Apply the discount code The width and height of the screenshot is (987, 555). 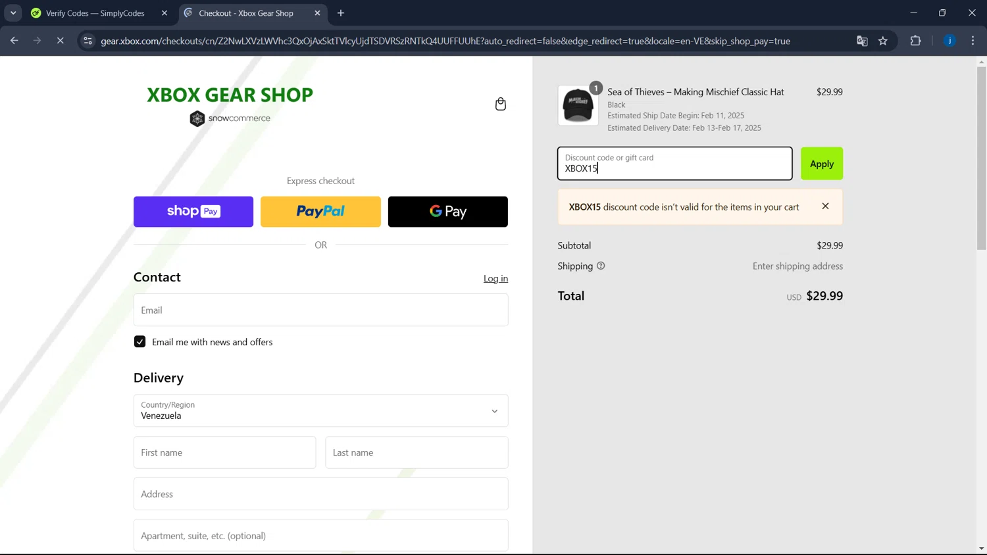(x=821, y=164)
